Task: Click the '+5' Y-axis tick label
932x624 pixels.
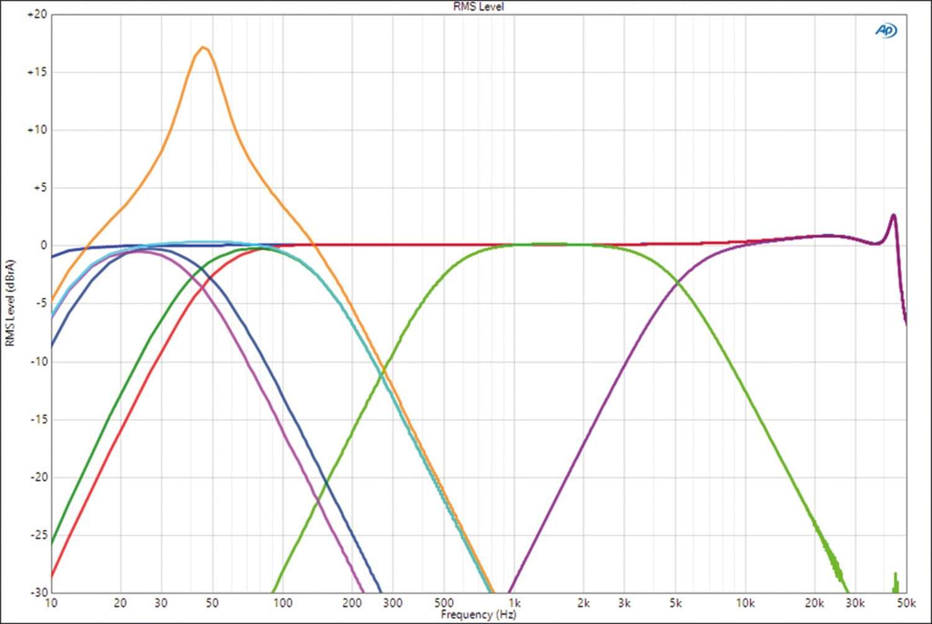Action: [x=40, y=188]
